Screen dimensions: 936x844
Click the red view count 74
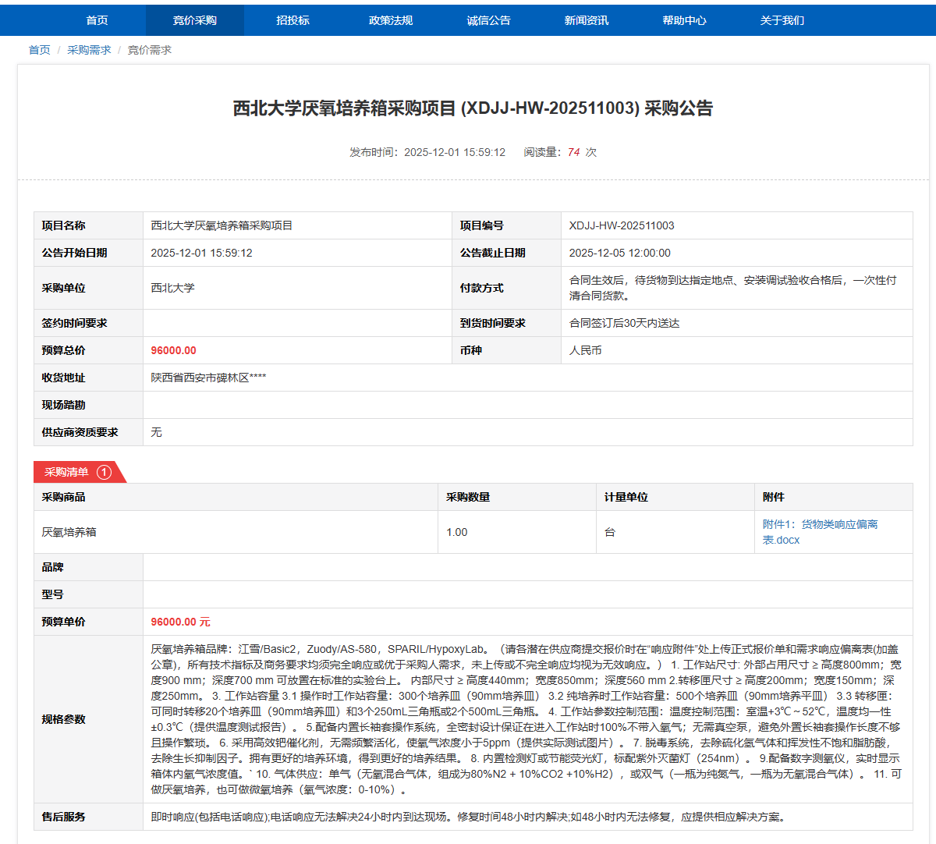(x=573, y=152)
